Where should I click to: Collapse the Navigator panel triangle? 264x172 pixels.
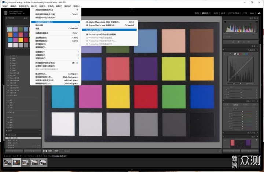(x=6, y=18)
